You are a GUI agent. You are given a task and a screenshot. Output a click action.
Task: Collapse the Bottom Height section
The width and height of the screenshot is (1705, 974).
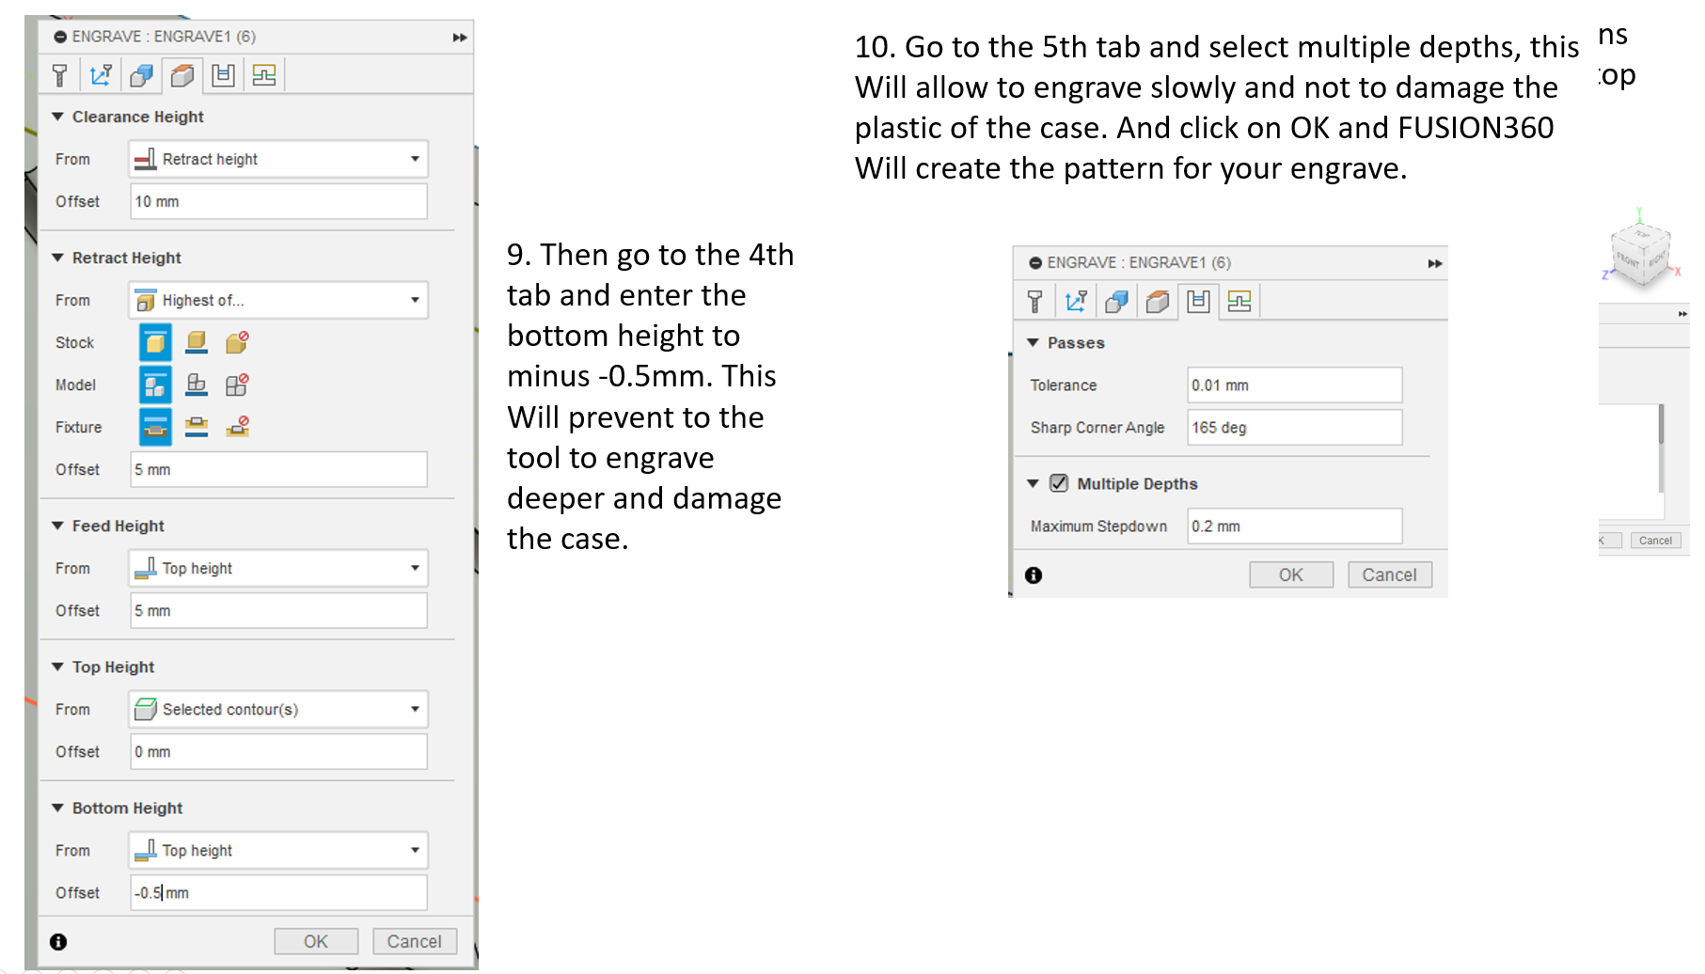pos(58,808)
